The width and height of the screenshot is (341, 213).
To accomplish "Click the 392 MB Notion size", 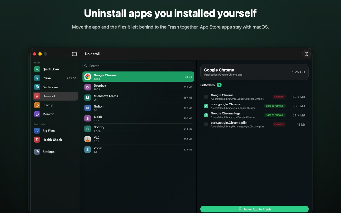I will click(188, 108).
